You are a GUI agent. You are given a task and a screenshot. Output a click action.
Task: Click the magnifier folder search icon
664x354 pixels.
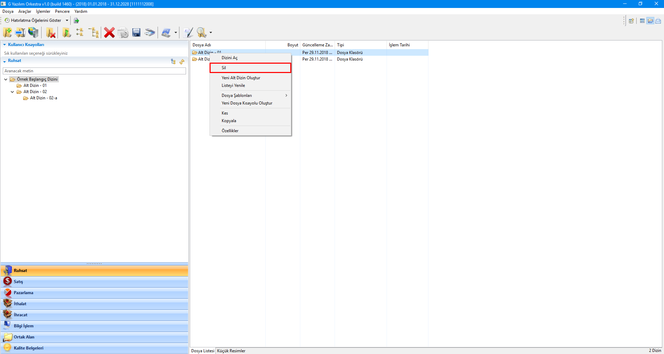[201, 33]
